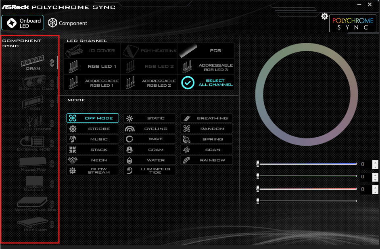The width and height of the screenshot is (380, 249).
Task: Click the green value input field
Action: pyautogui.click(x=365, y=176)
